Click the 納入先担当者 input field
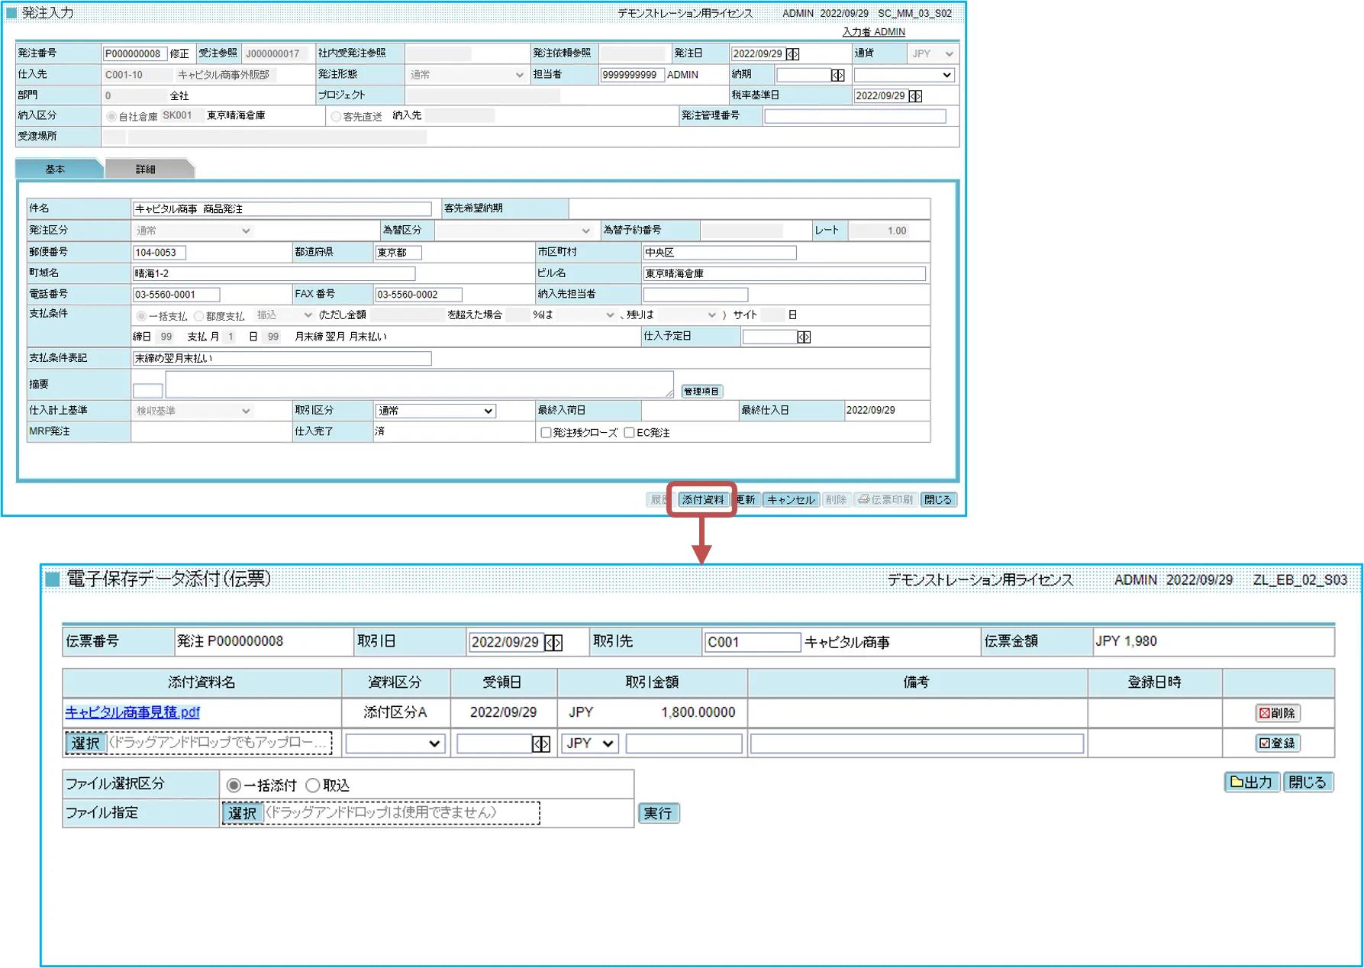 point(695,295)
